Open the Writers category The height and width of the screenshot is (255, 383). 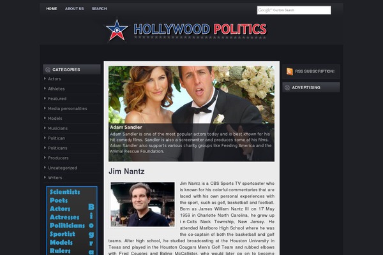click(x=55, y=178)
